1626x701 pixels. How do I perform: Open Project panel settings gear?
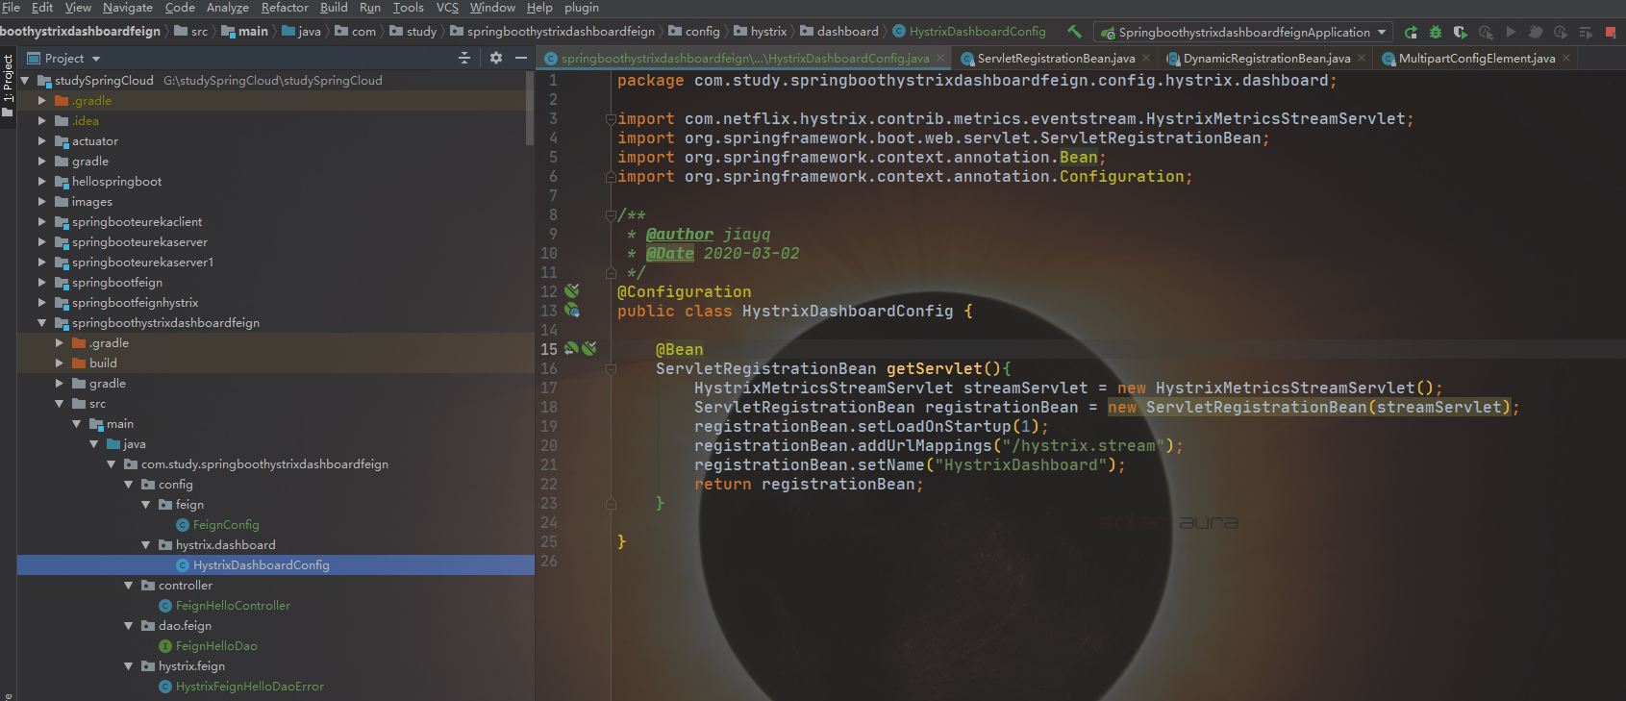click(x=496, y=58)
